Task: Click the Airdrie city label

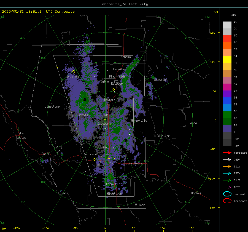Action: (109, 147)
